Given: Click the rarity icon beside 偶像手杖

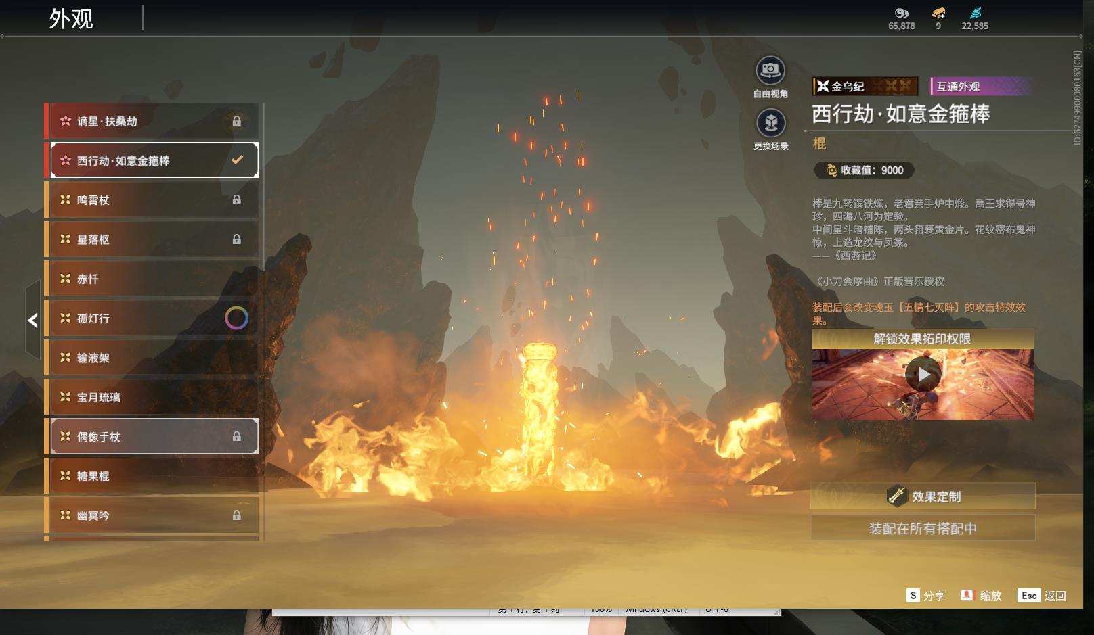Looking at the screenshot, I should click(x=66, y=437).
